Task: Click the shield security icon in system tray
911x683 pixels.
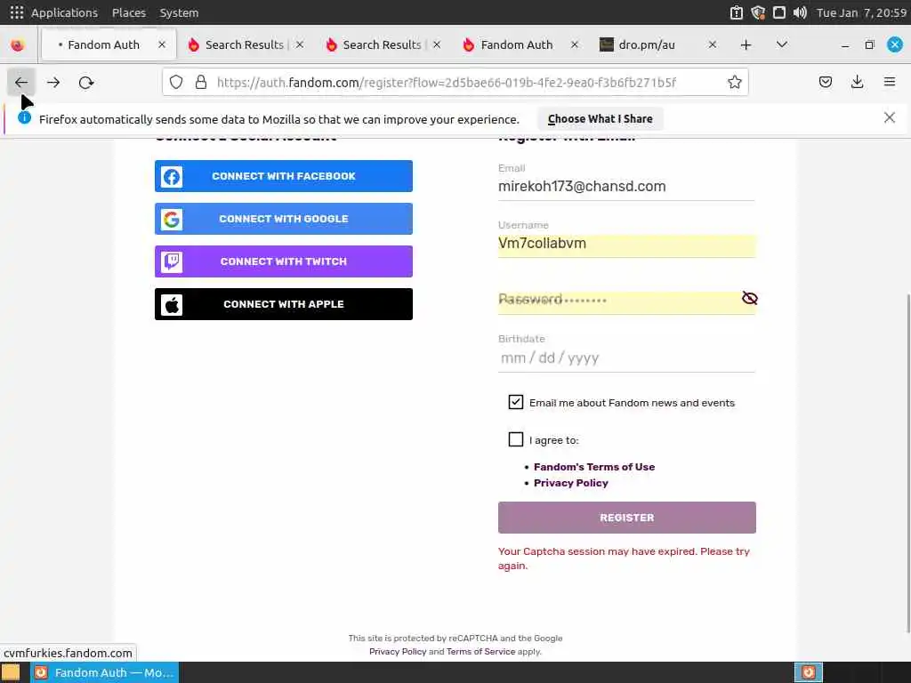Action: (x=758, y=12)
